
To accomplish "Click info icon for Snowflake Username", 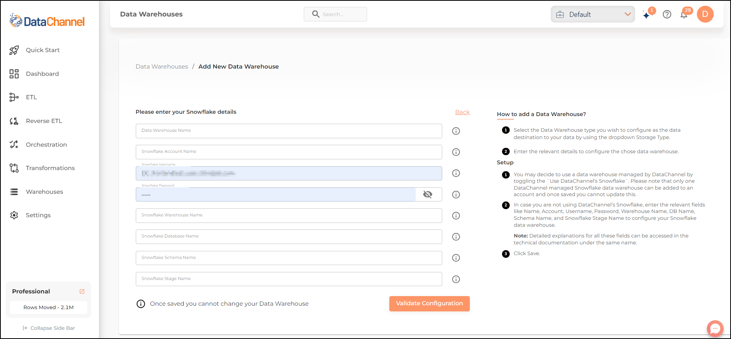I will pyautogui.click(x=456, y=173).
